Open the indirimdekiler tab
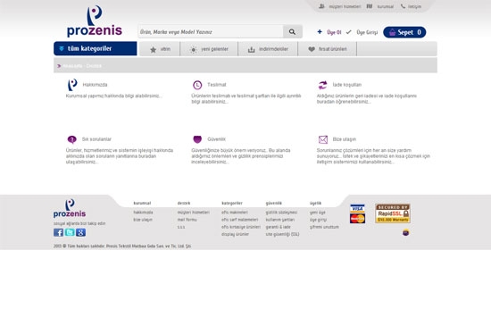Image resolution: width=491 pixels, height=326 pixels. point(268,49)
